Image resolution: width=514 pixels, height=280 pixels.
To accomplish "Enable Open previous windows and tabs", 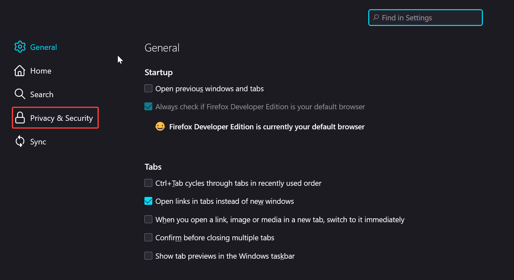I will [148, 88].
